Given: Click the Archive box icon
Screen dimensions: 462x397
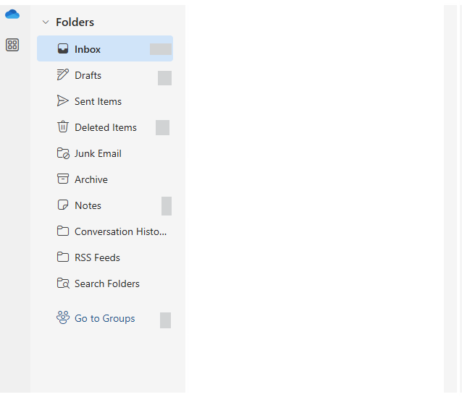Looking at the screenshot, I should click(x=63, y=179).
